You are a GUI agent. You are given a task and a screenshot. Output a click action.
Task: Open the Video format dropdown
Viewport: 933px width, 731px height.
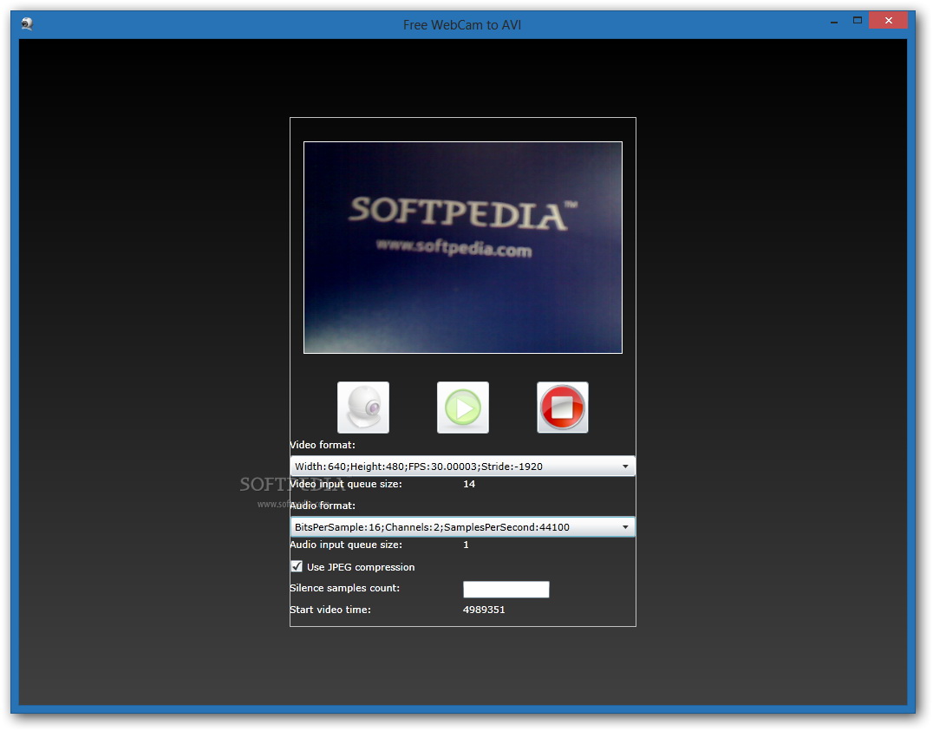(x=462, y=467)
